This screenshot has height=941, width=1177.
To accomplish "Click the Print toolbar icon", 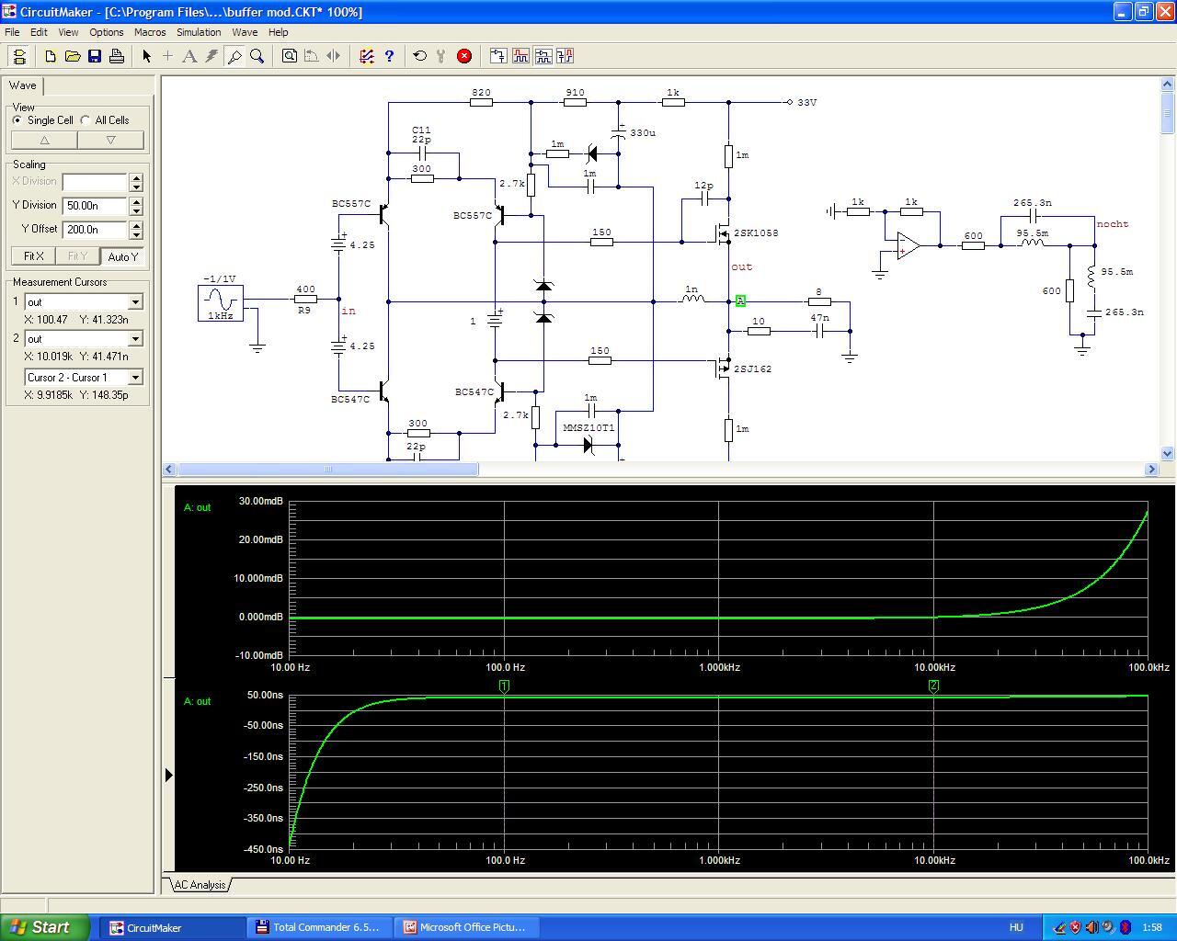I will click(x=117, y=56).
